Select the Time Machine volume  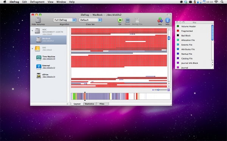(x=48, y=58)
